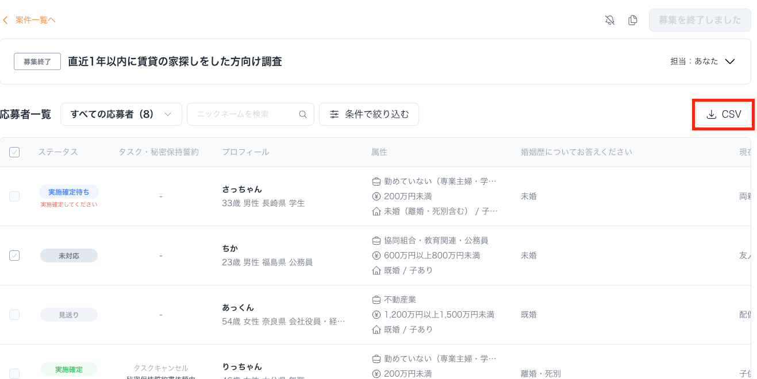Click yen icon beside 600万円以上800万円未満
757x379 pixels.
click(377, 256)
